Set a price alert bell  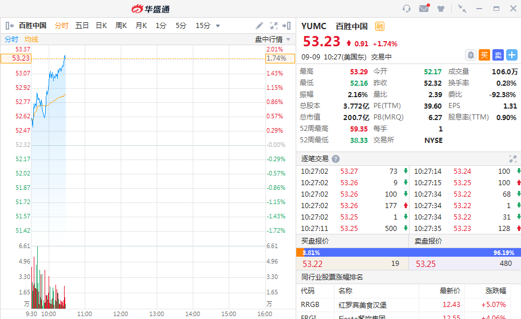471,55
